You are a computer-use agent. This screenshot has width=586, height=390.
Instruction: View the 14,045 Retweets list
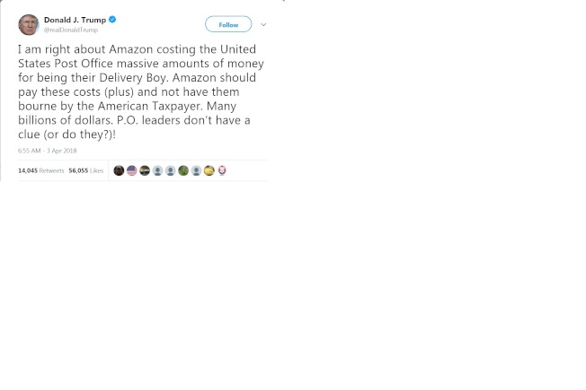click(x=40, y=170)
